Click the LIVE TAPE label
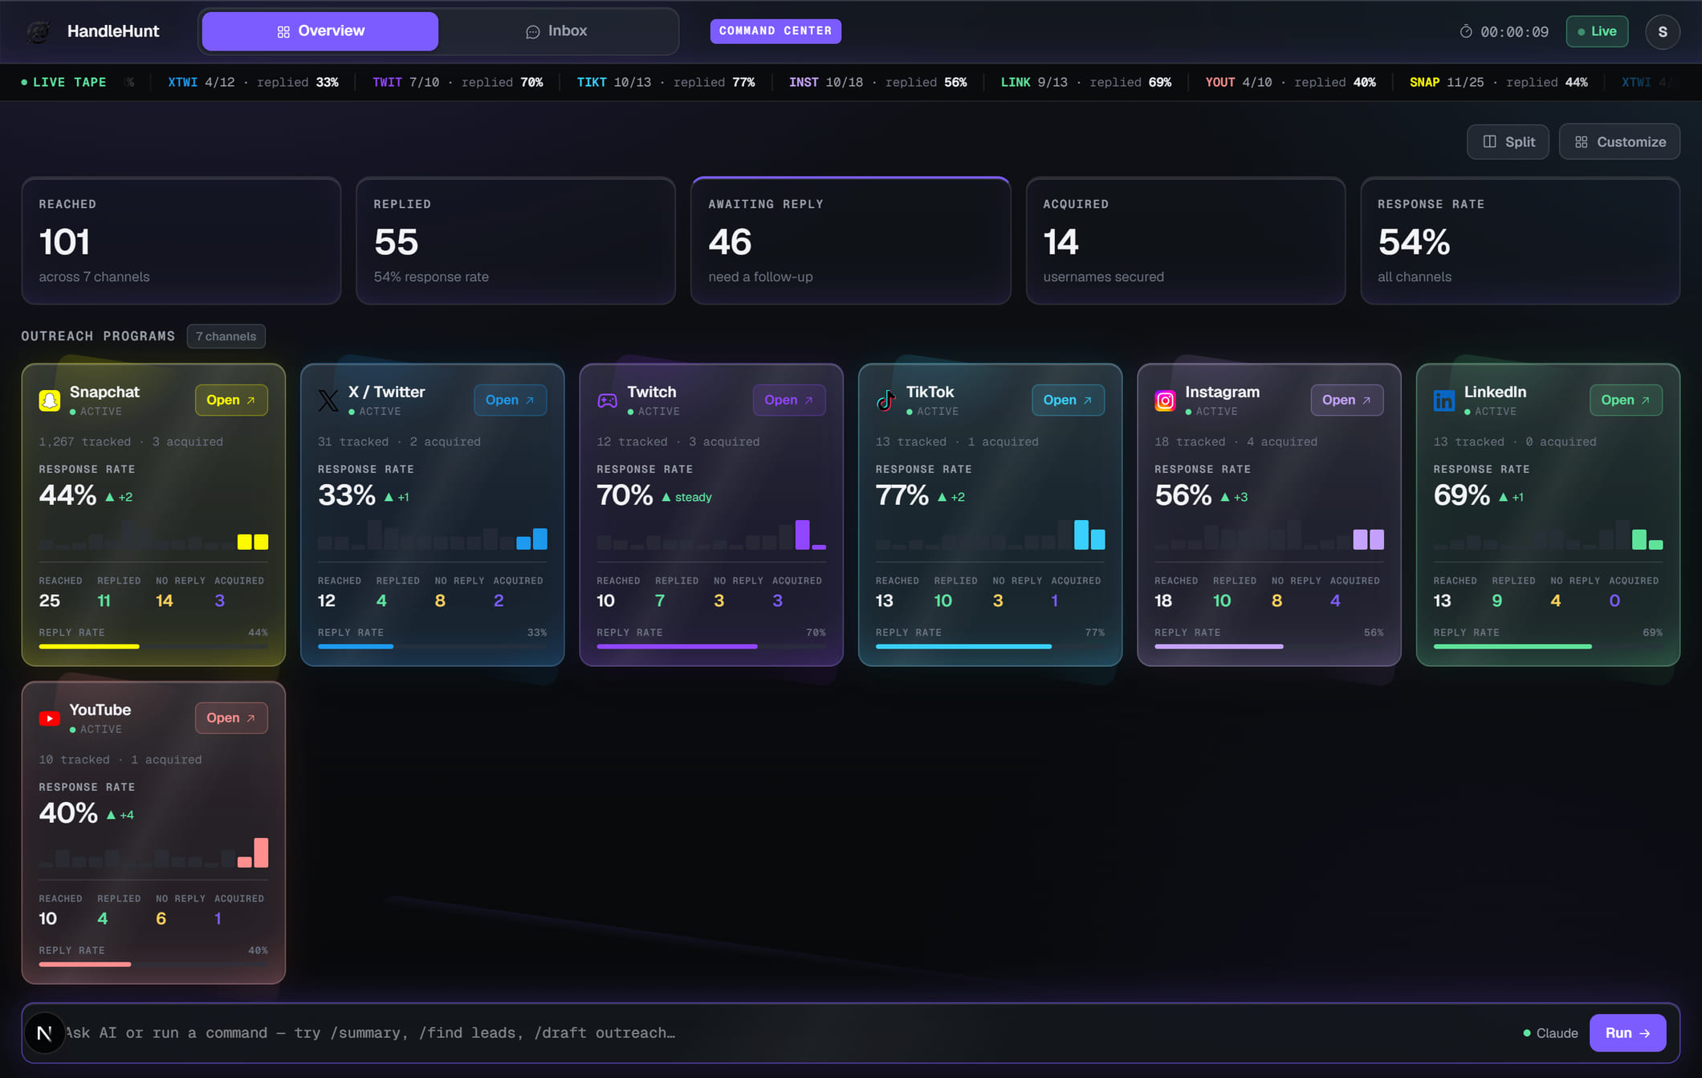The image size is (1702, 1078). [x=63, y=83]
